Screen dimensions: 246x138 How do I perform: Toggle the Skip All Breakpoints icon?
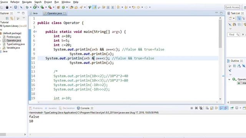pyautogui.click(x=21, y=7)
